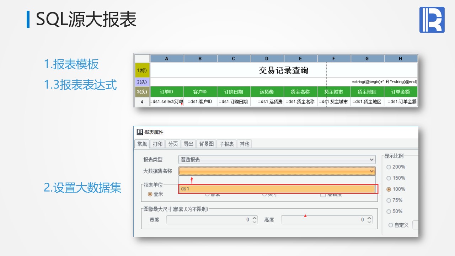This screenshot has height=256, width=455.
Task: Switch to the 打印 print tab
Action: tap(157, 144)
